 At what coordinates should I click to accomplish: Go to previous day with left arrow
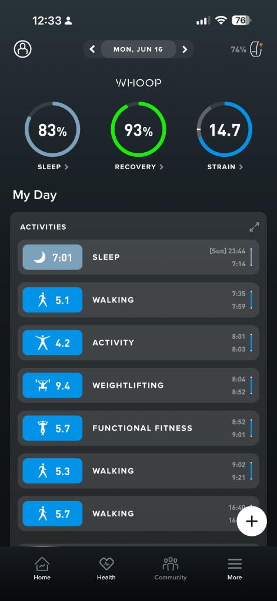[92, 49]
